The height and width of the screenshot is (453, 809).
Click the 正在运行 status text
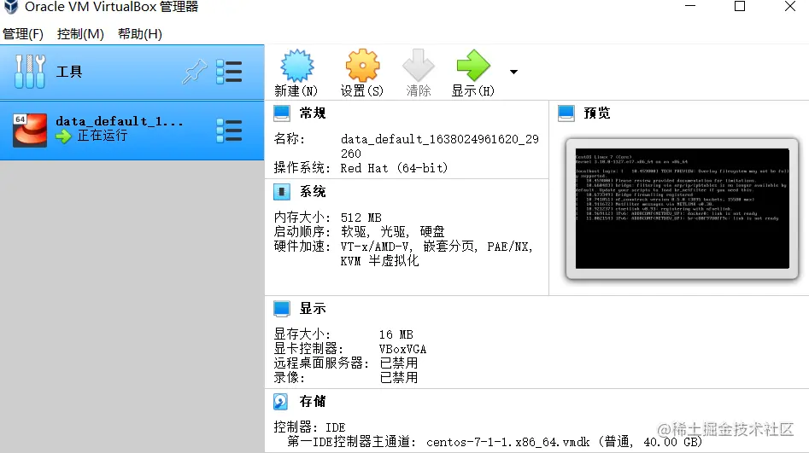coord(103,136)
